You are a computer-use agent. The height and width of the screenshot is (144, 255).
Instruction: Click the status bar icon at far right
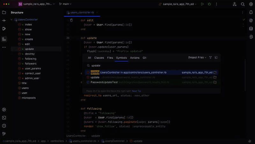click(250, 141)
